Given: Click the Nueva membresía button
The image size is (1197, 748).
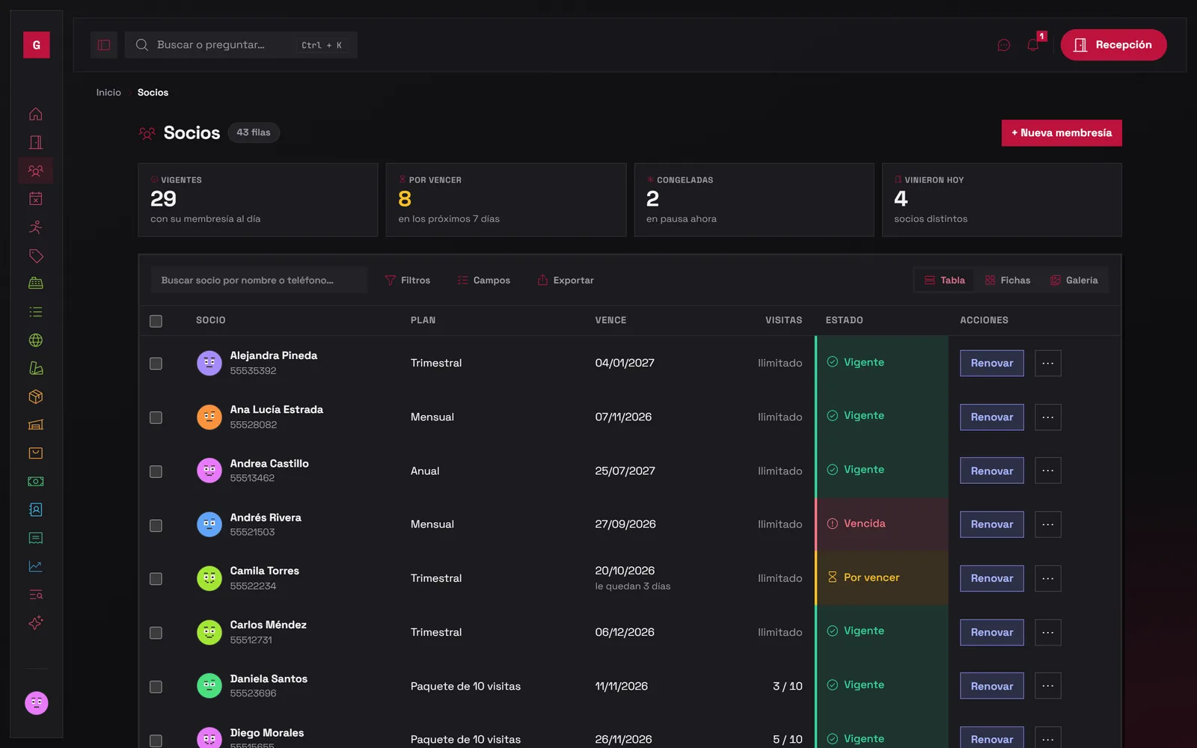Looking at the screenshot, I should (x=1062, y=133).
